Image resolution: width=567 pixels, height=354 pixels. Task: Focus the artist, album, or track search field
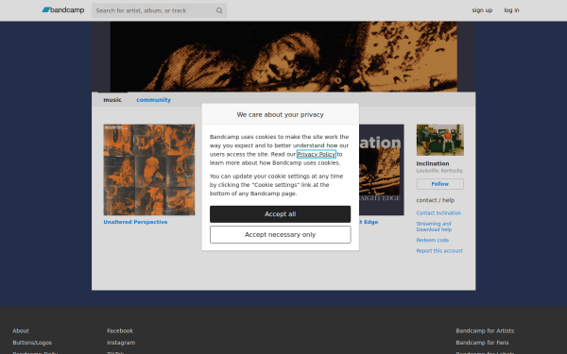[x=159, y=10]
